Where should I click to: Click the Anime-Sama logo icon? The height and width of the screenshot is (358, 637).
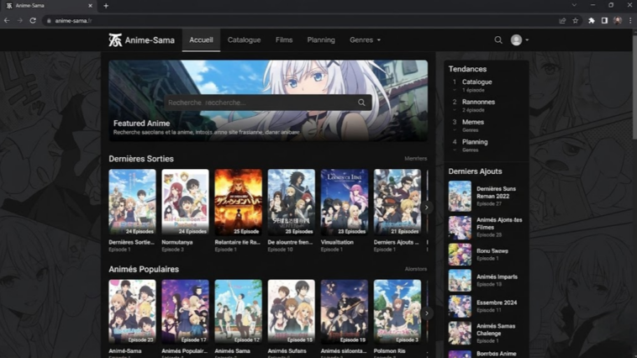click(115, 40)
